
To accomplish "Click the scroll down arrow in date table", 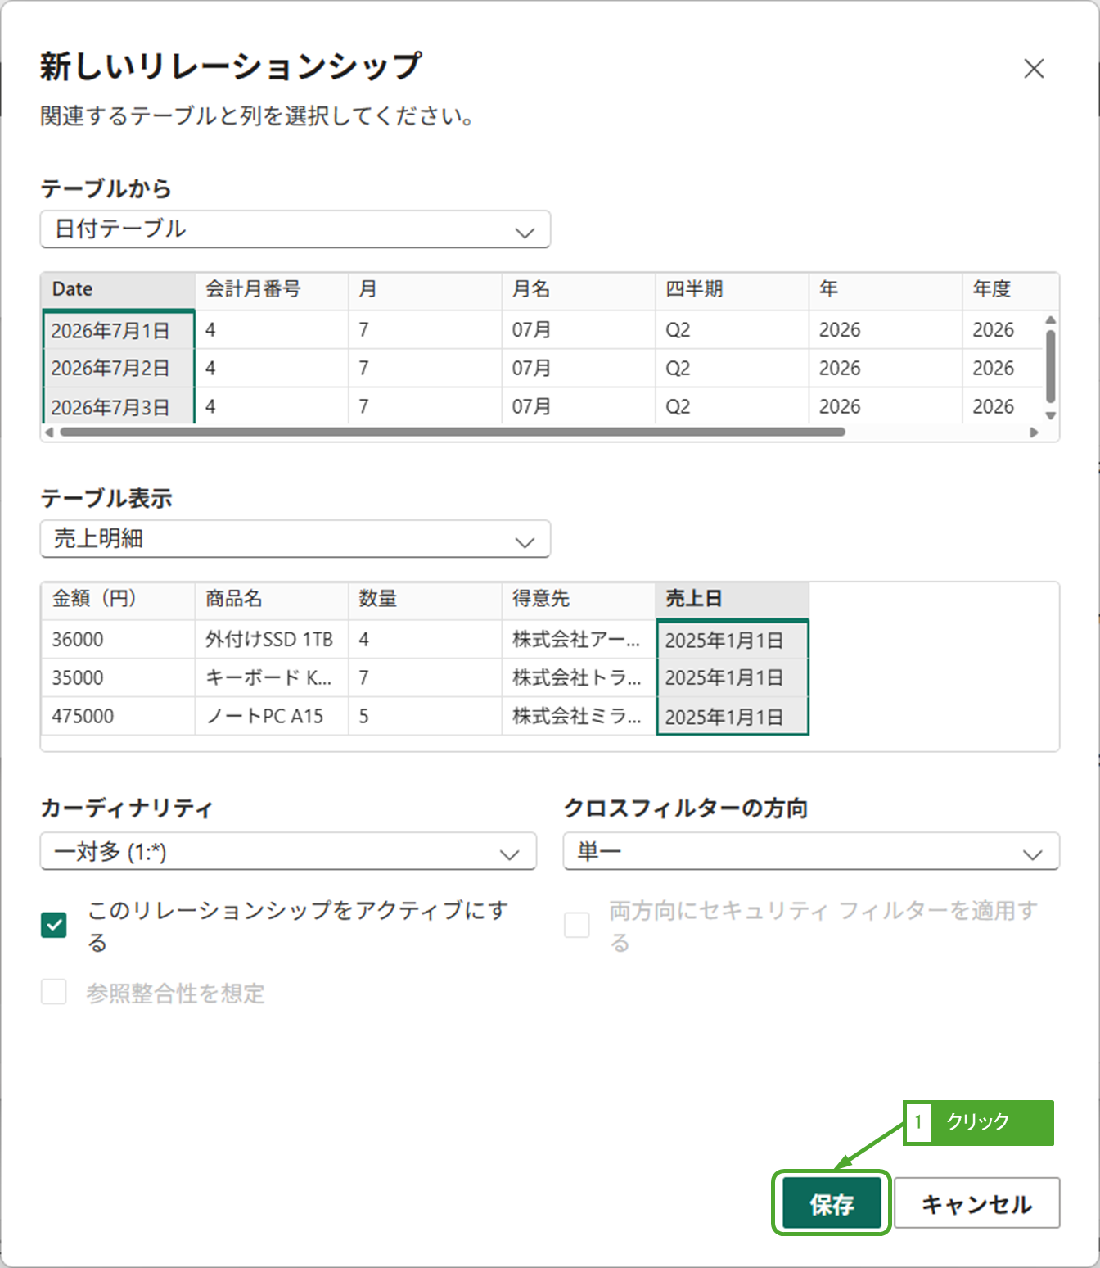I will coord(1051,415).
